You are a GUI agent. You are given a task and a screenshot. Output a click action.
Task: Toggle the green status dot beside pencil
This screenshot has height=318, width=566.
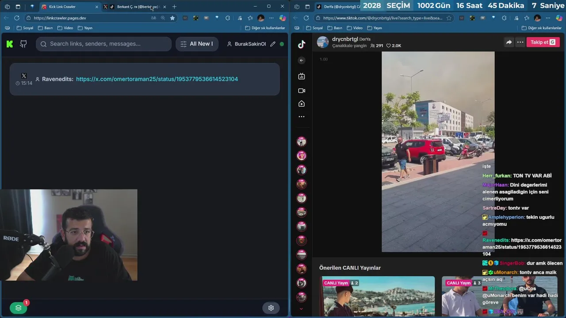point(282,44)
